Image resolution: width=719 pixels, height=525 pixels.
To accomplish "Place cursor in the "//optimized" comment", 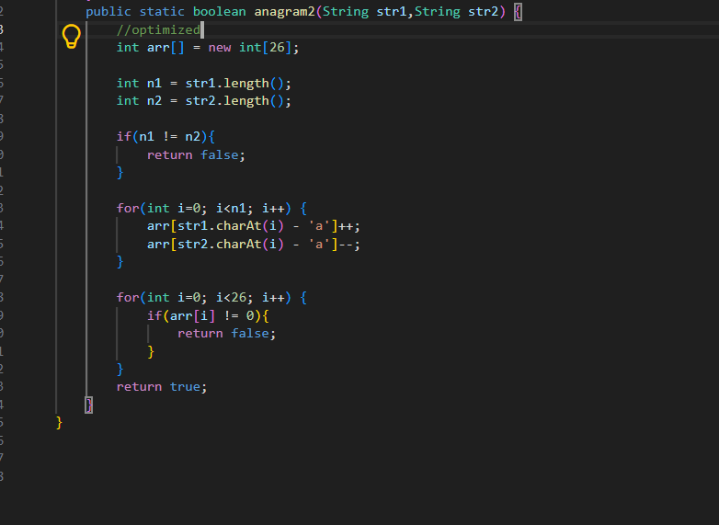I will 158,29.
